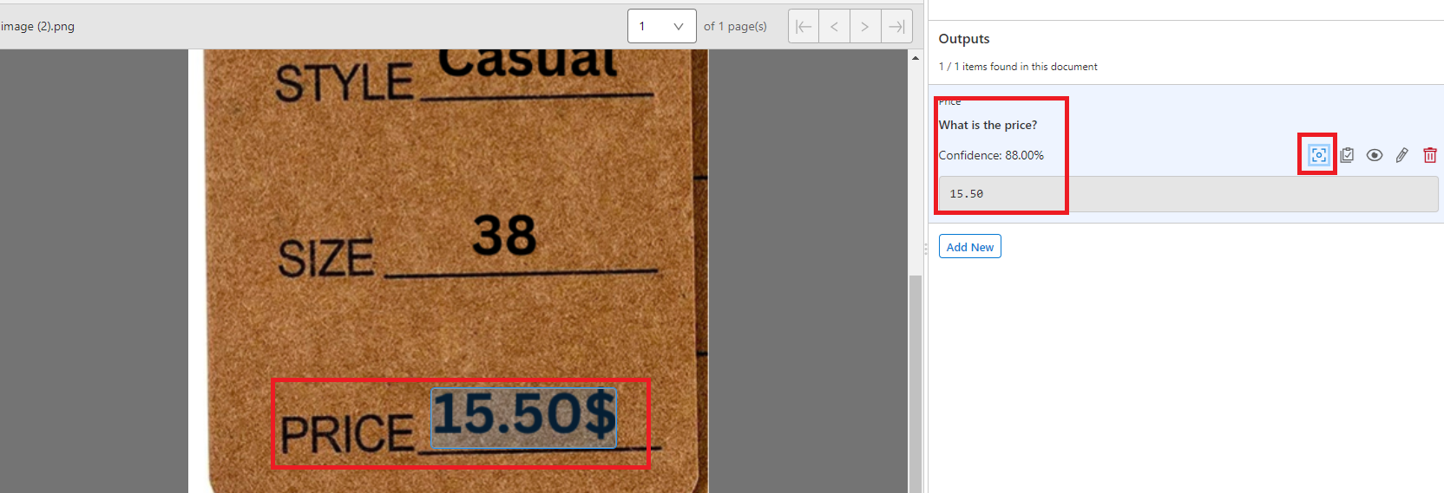Open the page number dropdown
Viewport: 1444px width, 493px height.
pos(661,26)
